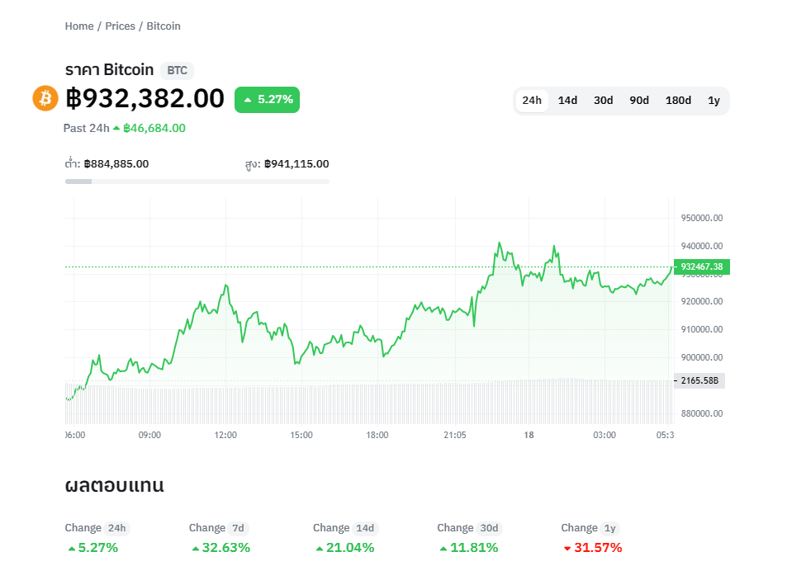Click the 11.81% 30d change value
787x585 pixels.
[x=474, y=547]
